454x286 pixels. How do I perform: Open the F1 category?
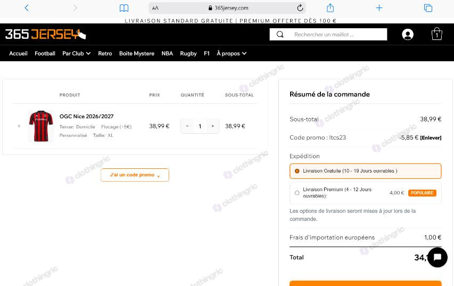coord(207,53)
